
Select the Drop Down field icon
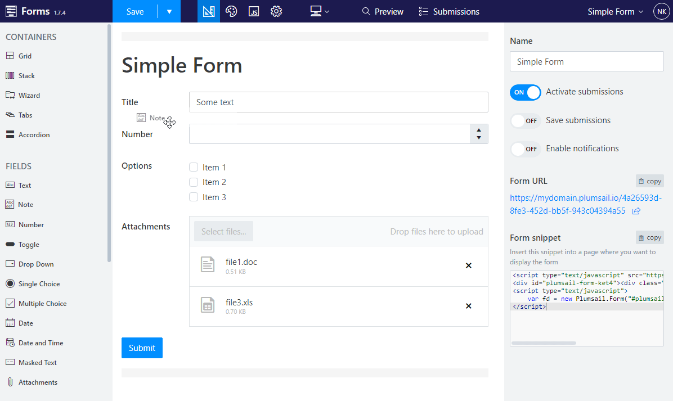(x=10, y=264)
